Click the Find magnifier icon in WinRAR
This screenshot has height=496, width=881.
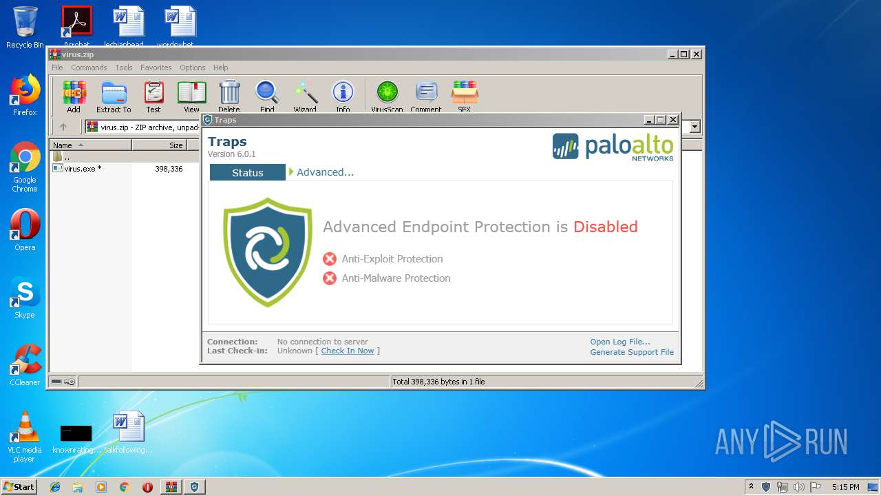[x=267, y=96]
